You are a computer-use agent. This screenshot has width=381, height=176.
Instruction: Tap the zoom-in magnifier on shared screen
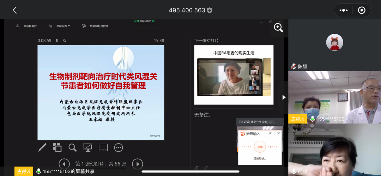[278, 28]
